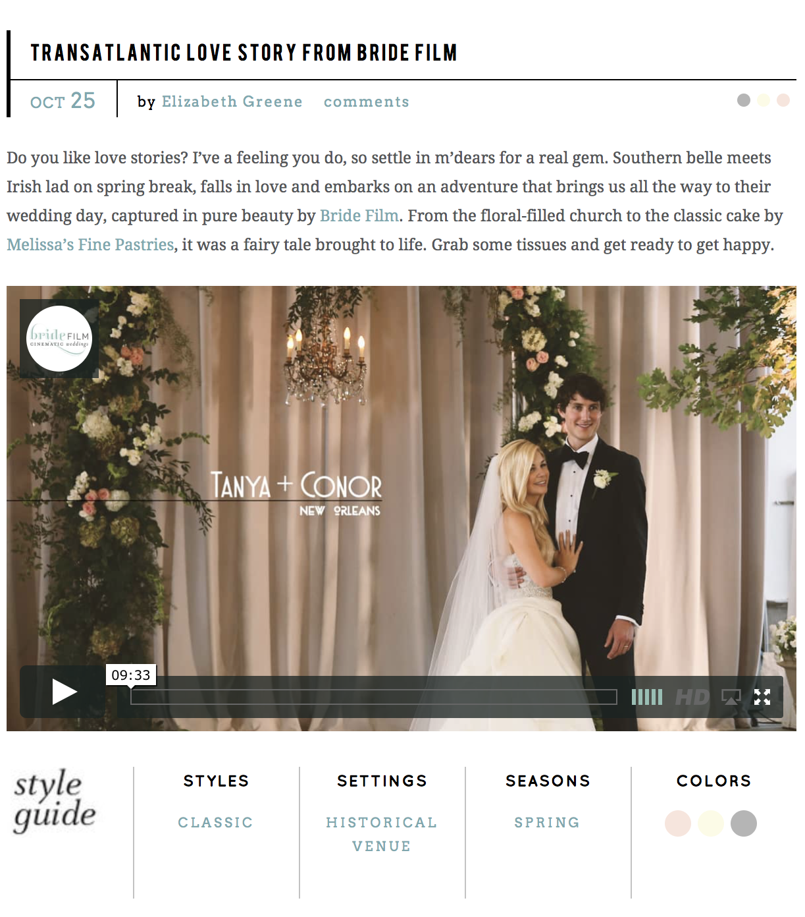This screenshot has height=917, width=805.
Task: Toggle HD quality on the video player
Action: [692, 697]
